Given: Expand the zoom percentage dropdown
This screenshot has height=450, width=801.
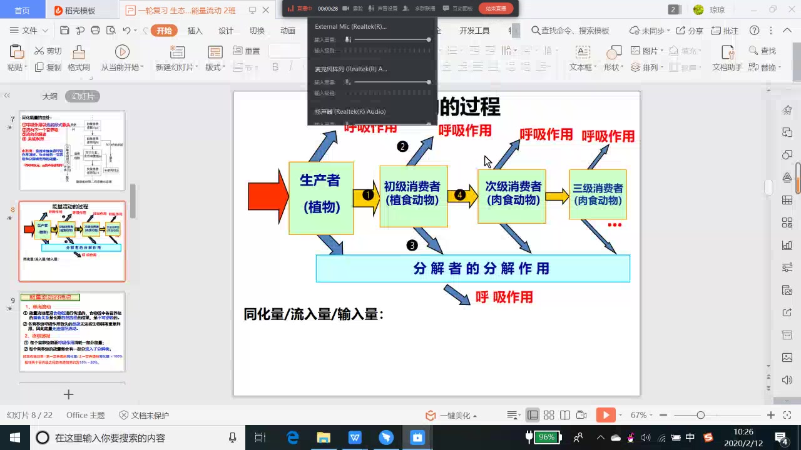Looking at the screenshot, I should (651, 415).
